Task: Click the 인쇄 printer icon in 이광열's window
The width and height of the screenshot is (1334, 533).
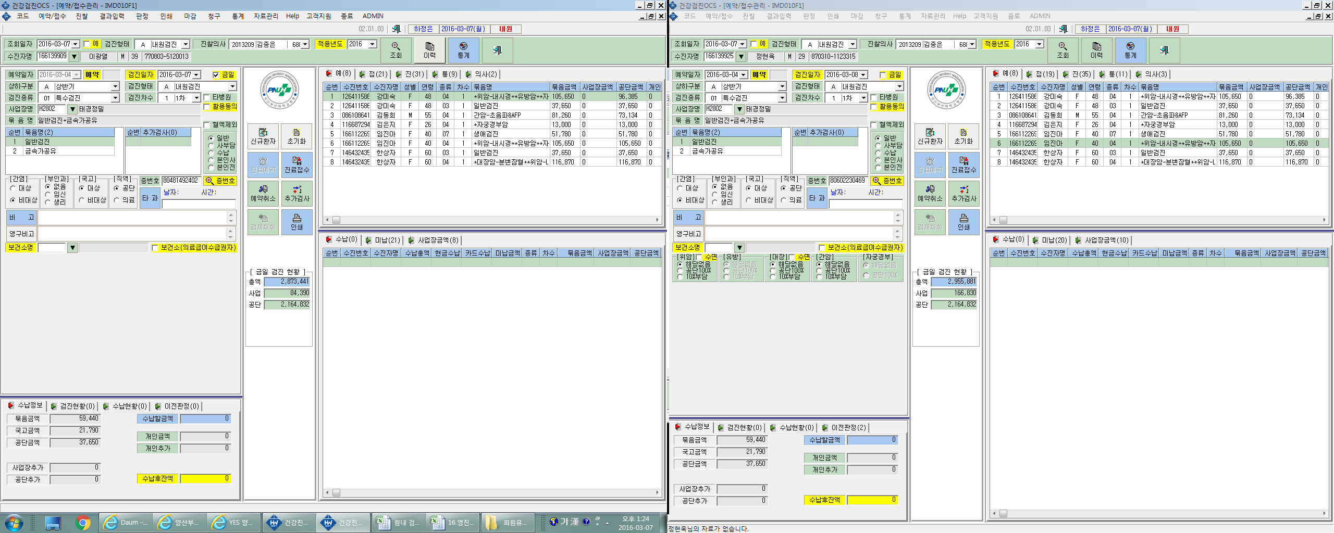Action: click(297, 222)
